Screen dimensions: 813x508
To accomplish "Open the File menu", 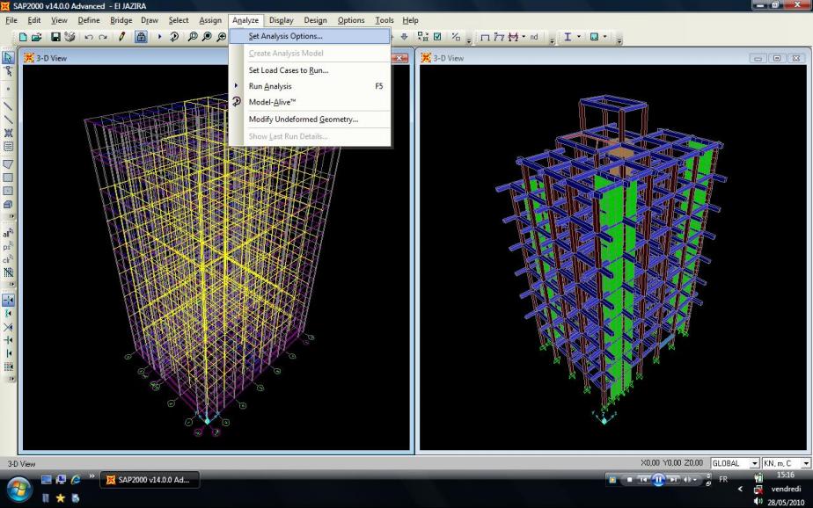I will point(11,20).
